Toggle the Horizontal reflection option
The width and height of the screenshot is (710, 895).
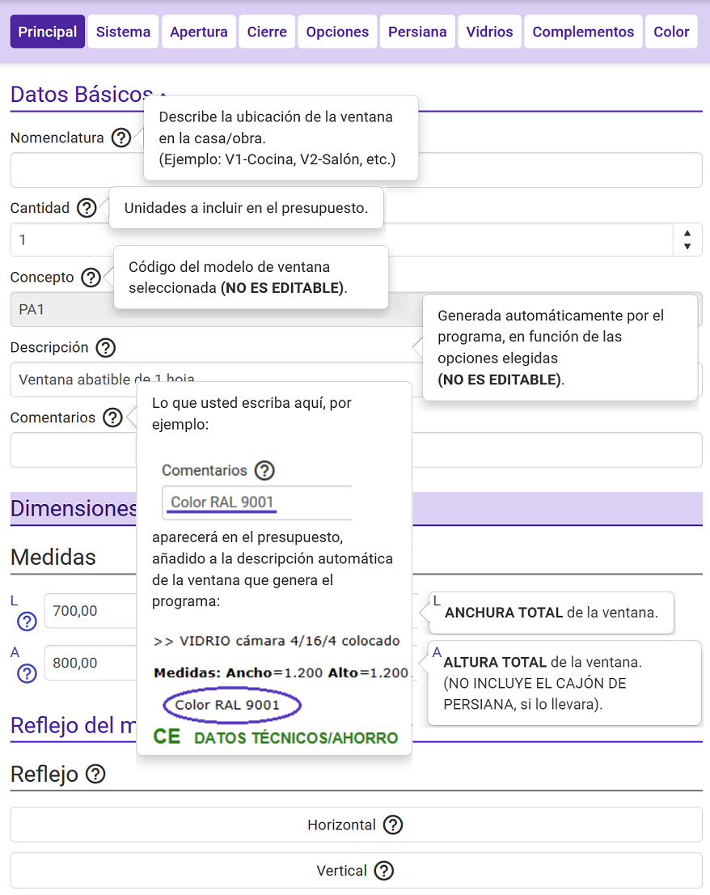pyautogui.click(x=356, y=825)
